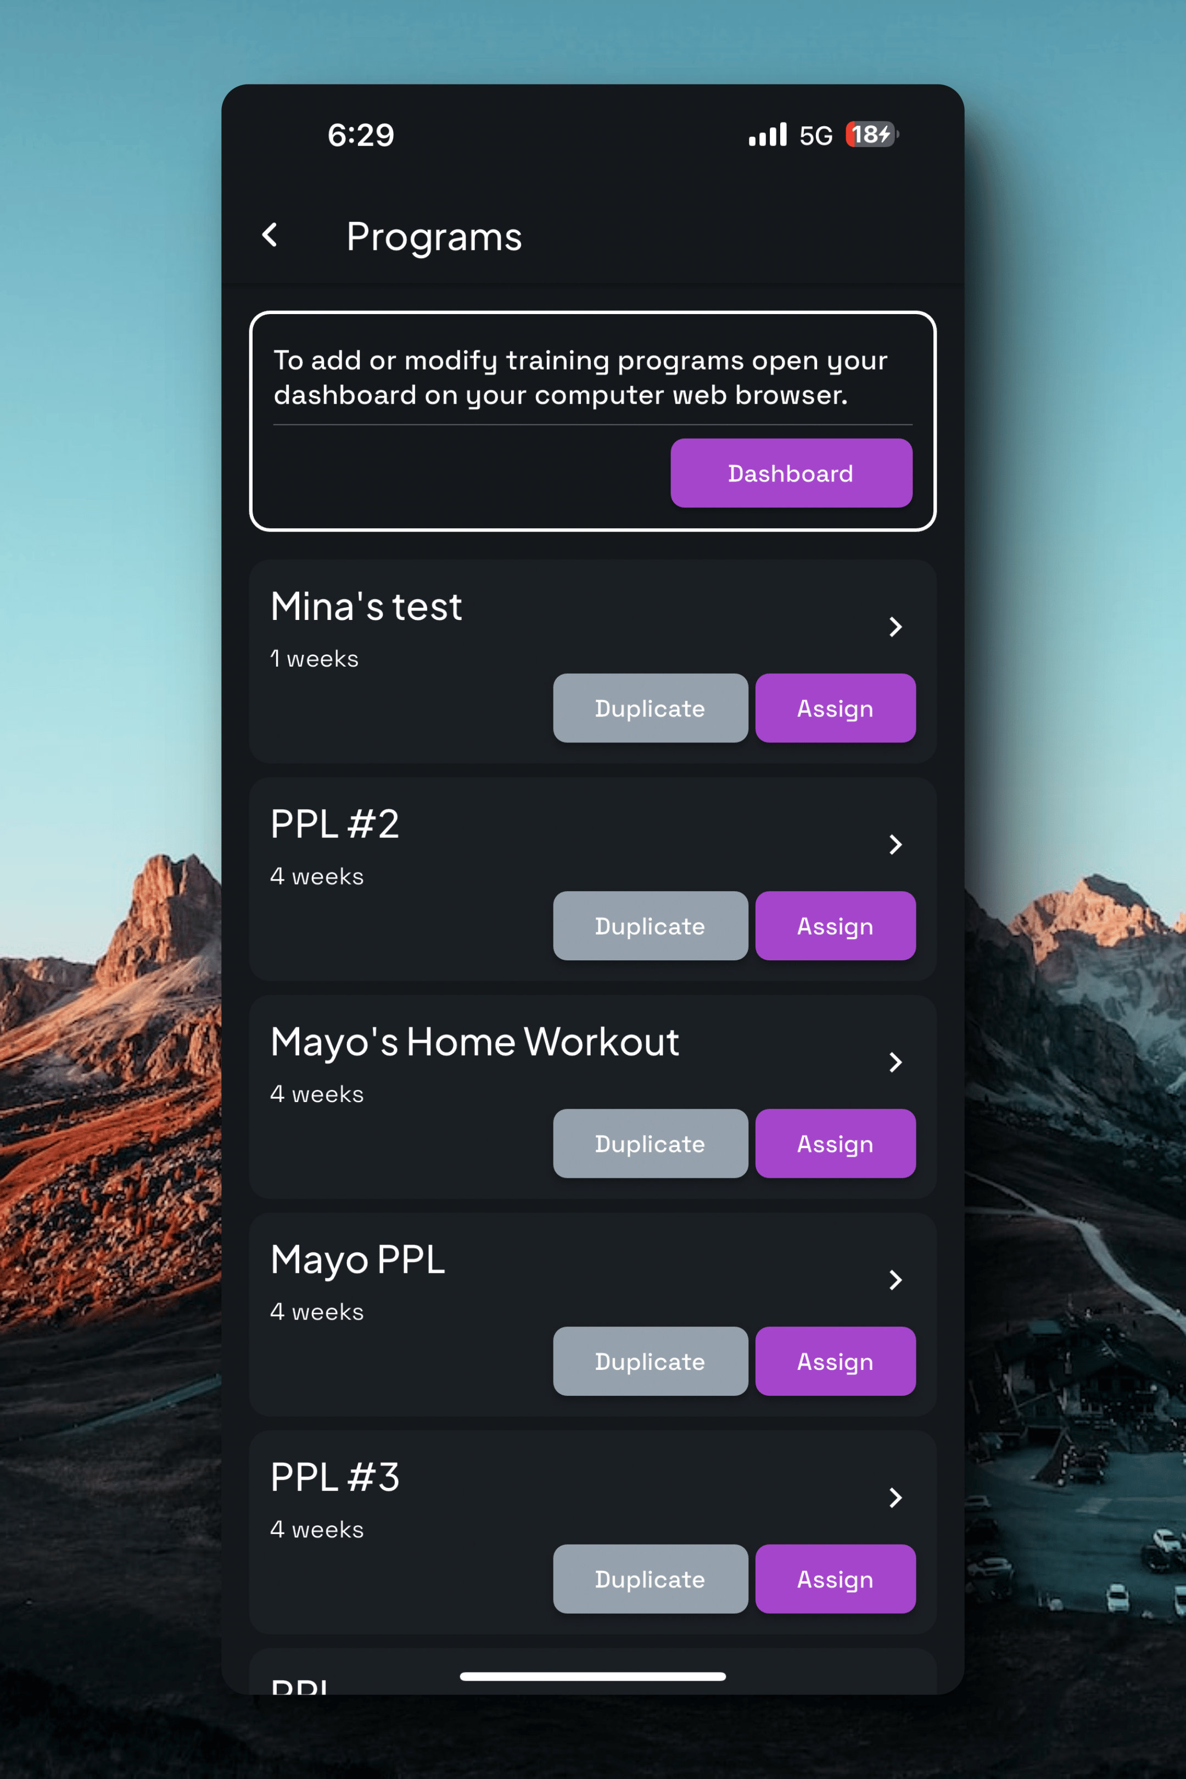Duplicate Mina's test program

650,707
